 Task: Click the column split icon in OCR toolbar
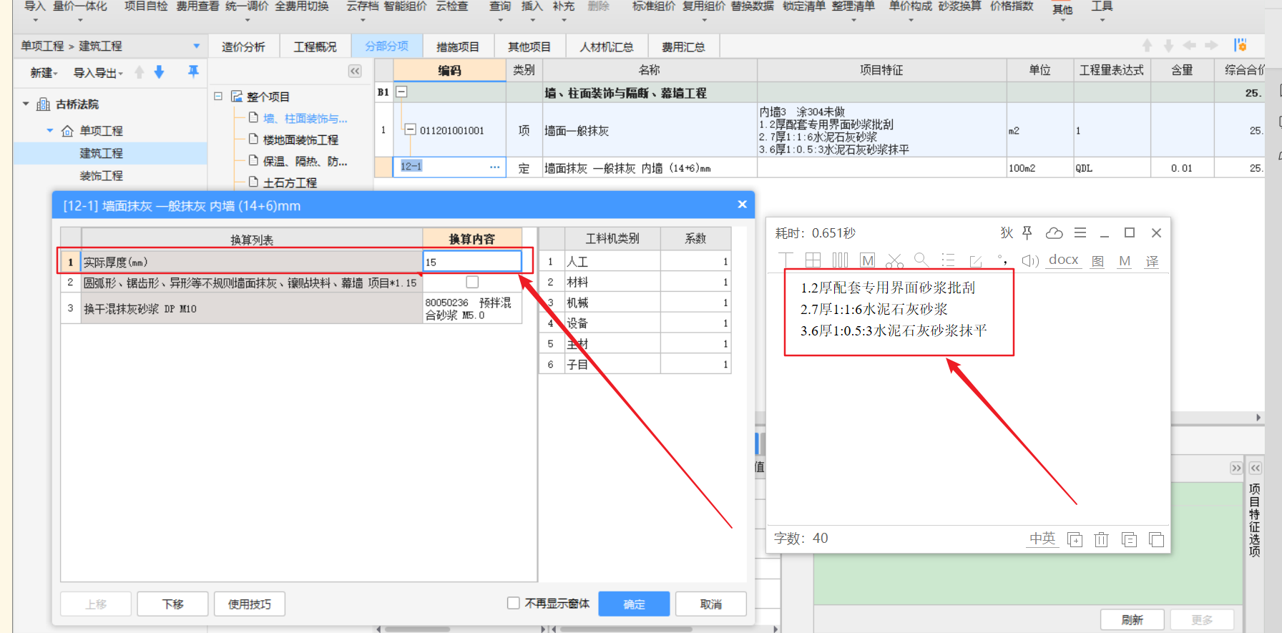tap(840, 260)
